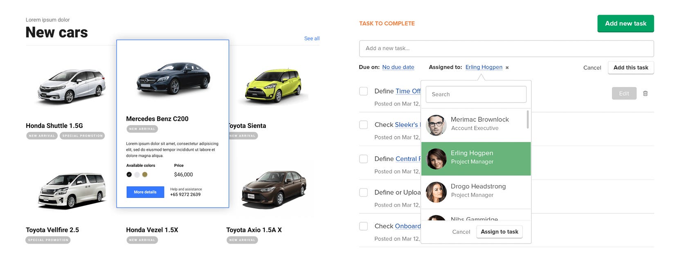Choose the light gray color swatch
This screenshot has width=679, height=262.
point(137,175)
